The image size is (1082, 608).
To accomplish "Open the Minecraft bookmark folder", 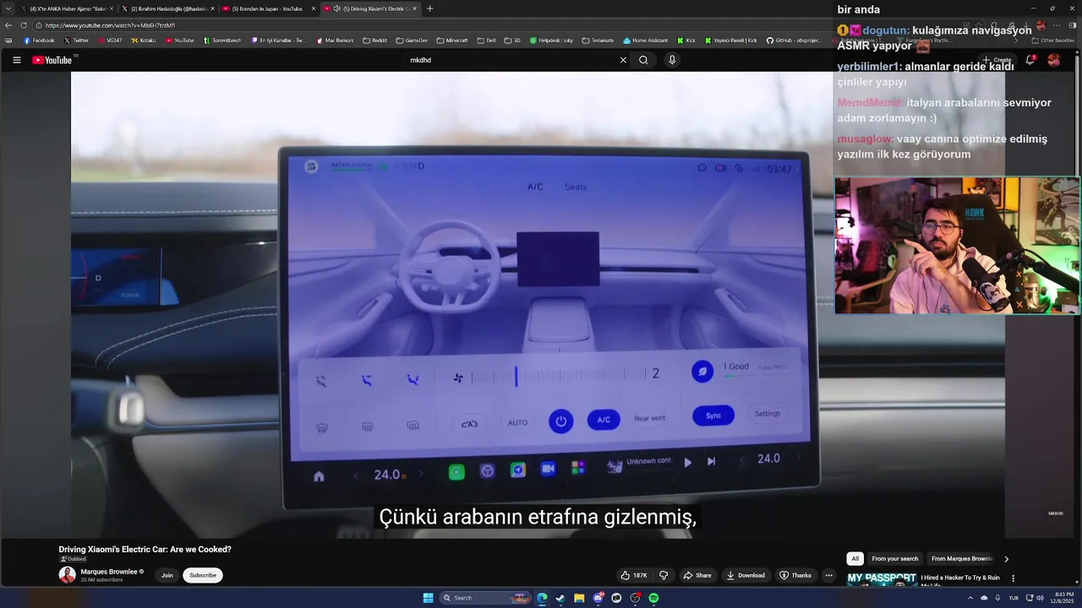I will click(x=452, y=40).
